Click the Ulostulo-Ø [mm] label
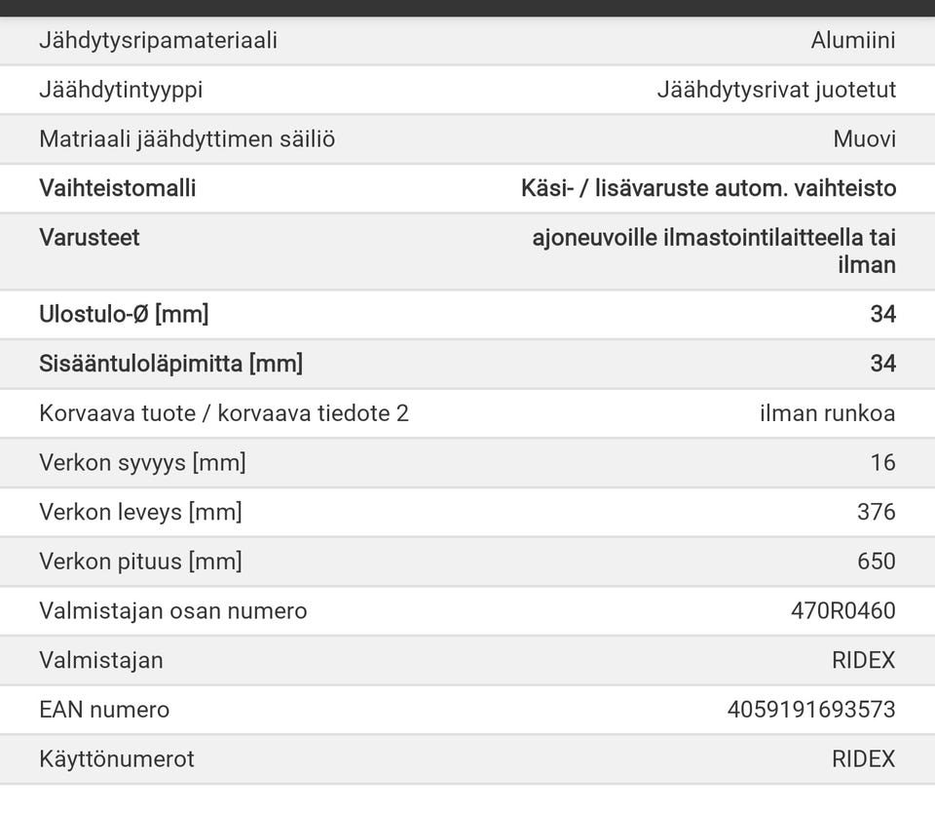 (124, 315)
